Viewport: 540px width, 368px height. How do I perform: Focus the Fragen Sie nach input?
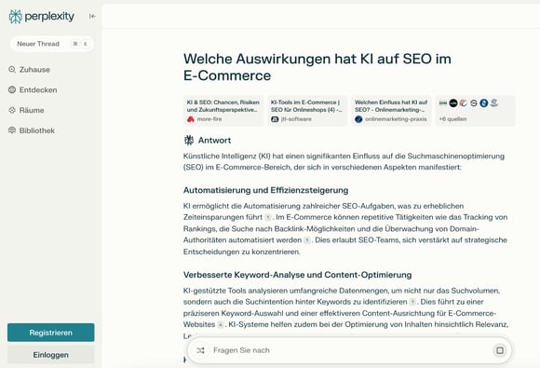pos(349,350)
